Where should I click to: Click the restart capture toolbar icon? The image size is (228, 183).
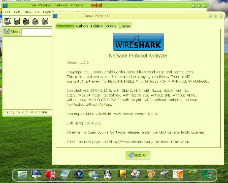(x=45, y=21)
